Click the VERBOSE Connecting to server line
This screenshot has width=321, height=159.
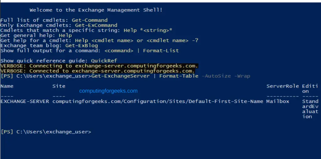click(x=99, y=66)
